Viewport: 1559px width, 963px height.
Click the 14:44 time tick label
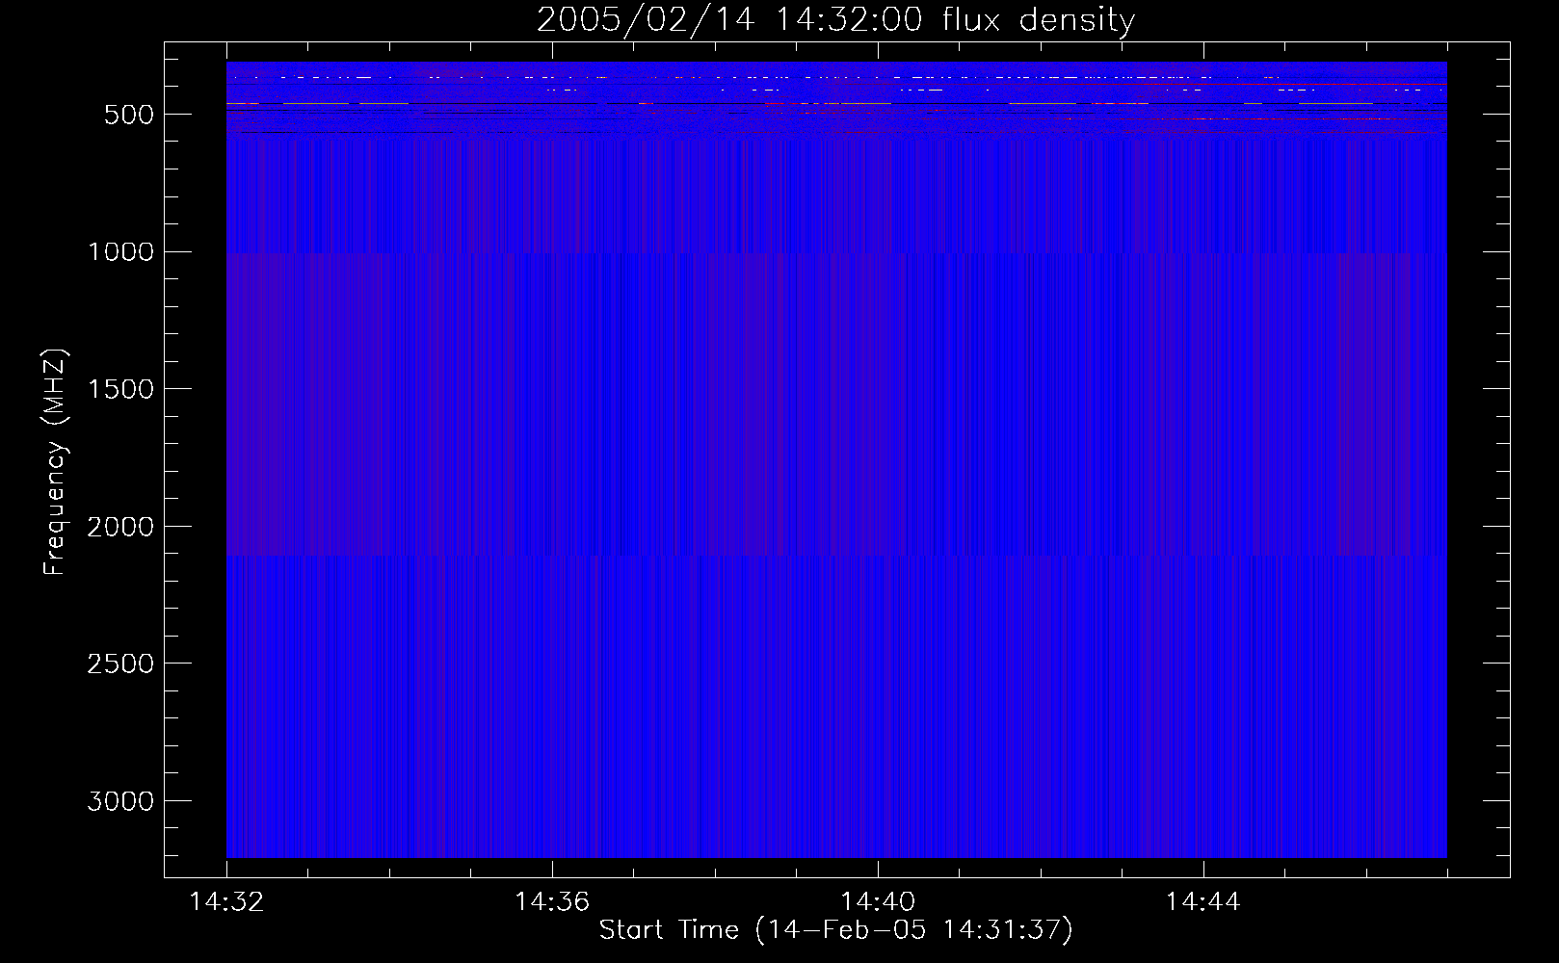pos(1202,902)
